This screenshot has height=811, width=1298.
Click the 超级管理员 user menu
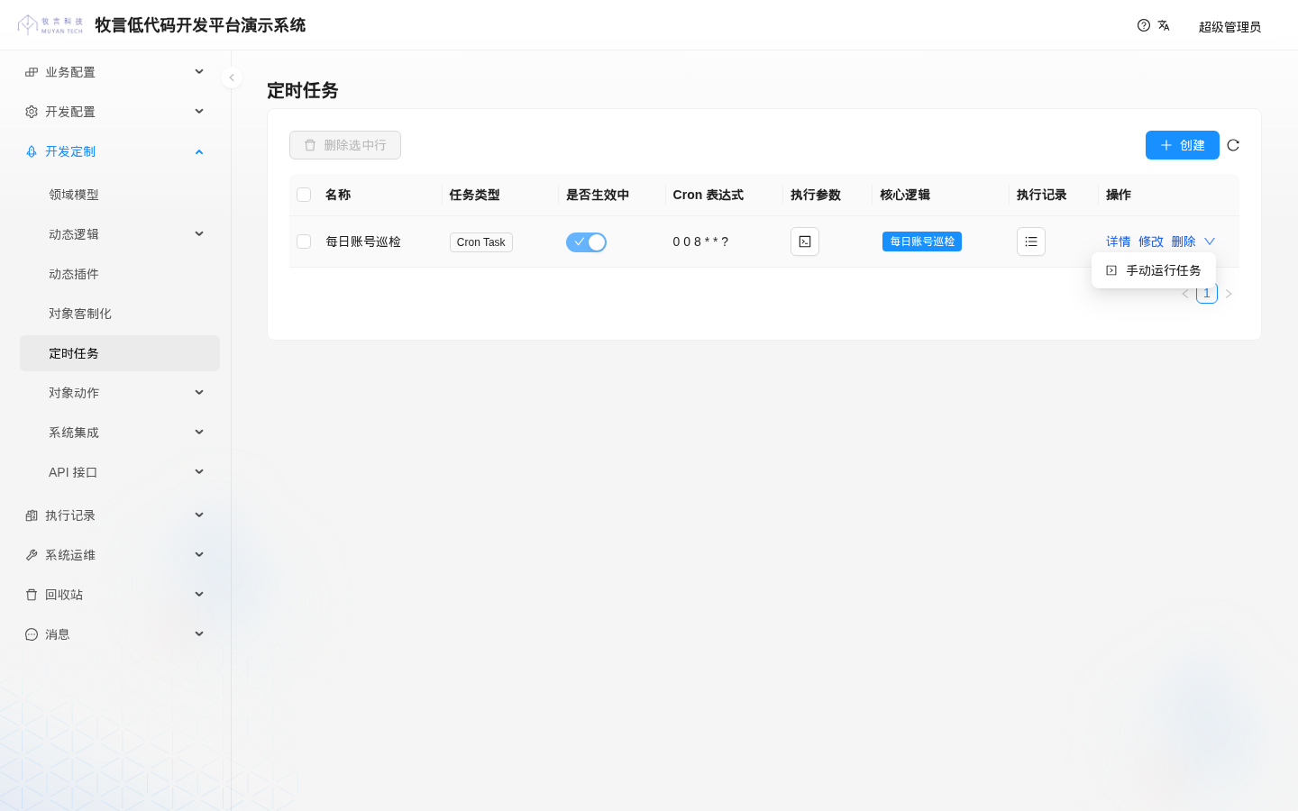1229,27
